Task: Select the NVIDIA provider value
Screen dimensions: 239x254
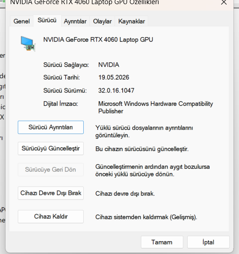Action: pos(109,65)
